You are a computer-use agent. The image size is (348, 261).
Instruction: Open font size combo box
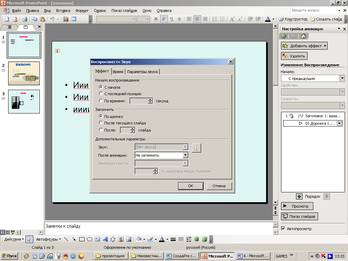pyautogui.click(x=147, y=19)
